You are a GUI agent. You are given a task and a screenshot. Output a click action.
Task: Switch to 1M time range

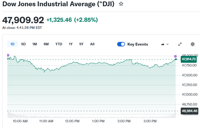coord(35,44)
